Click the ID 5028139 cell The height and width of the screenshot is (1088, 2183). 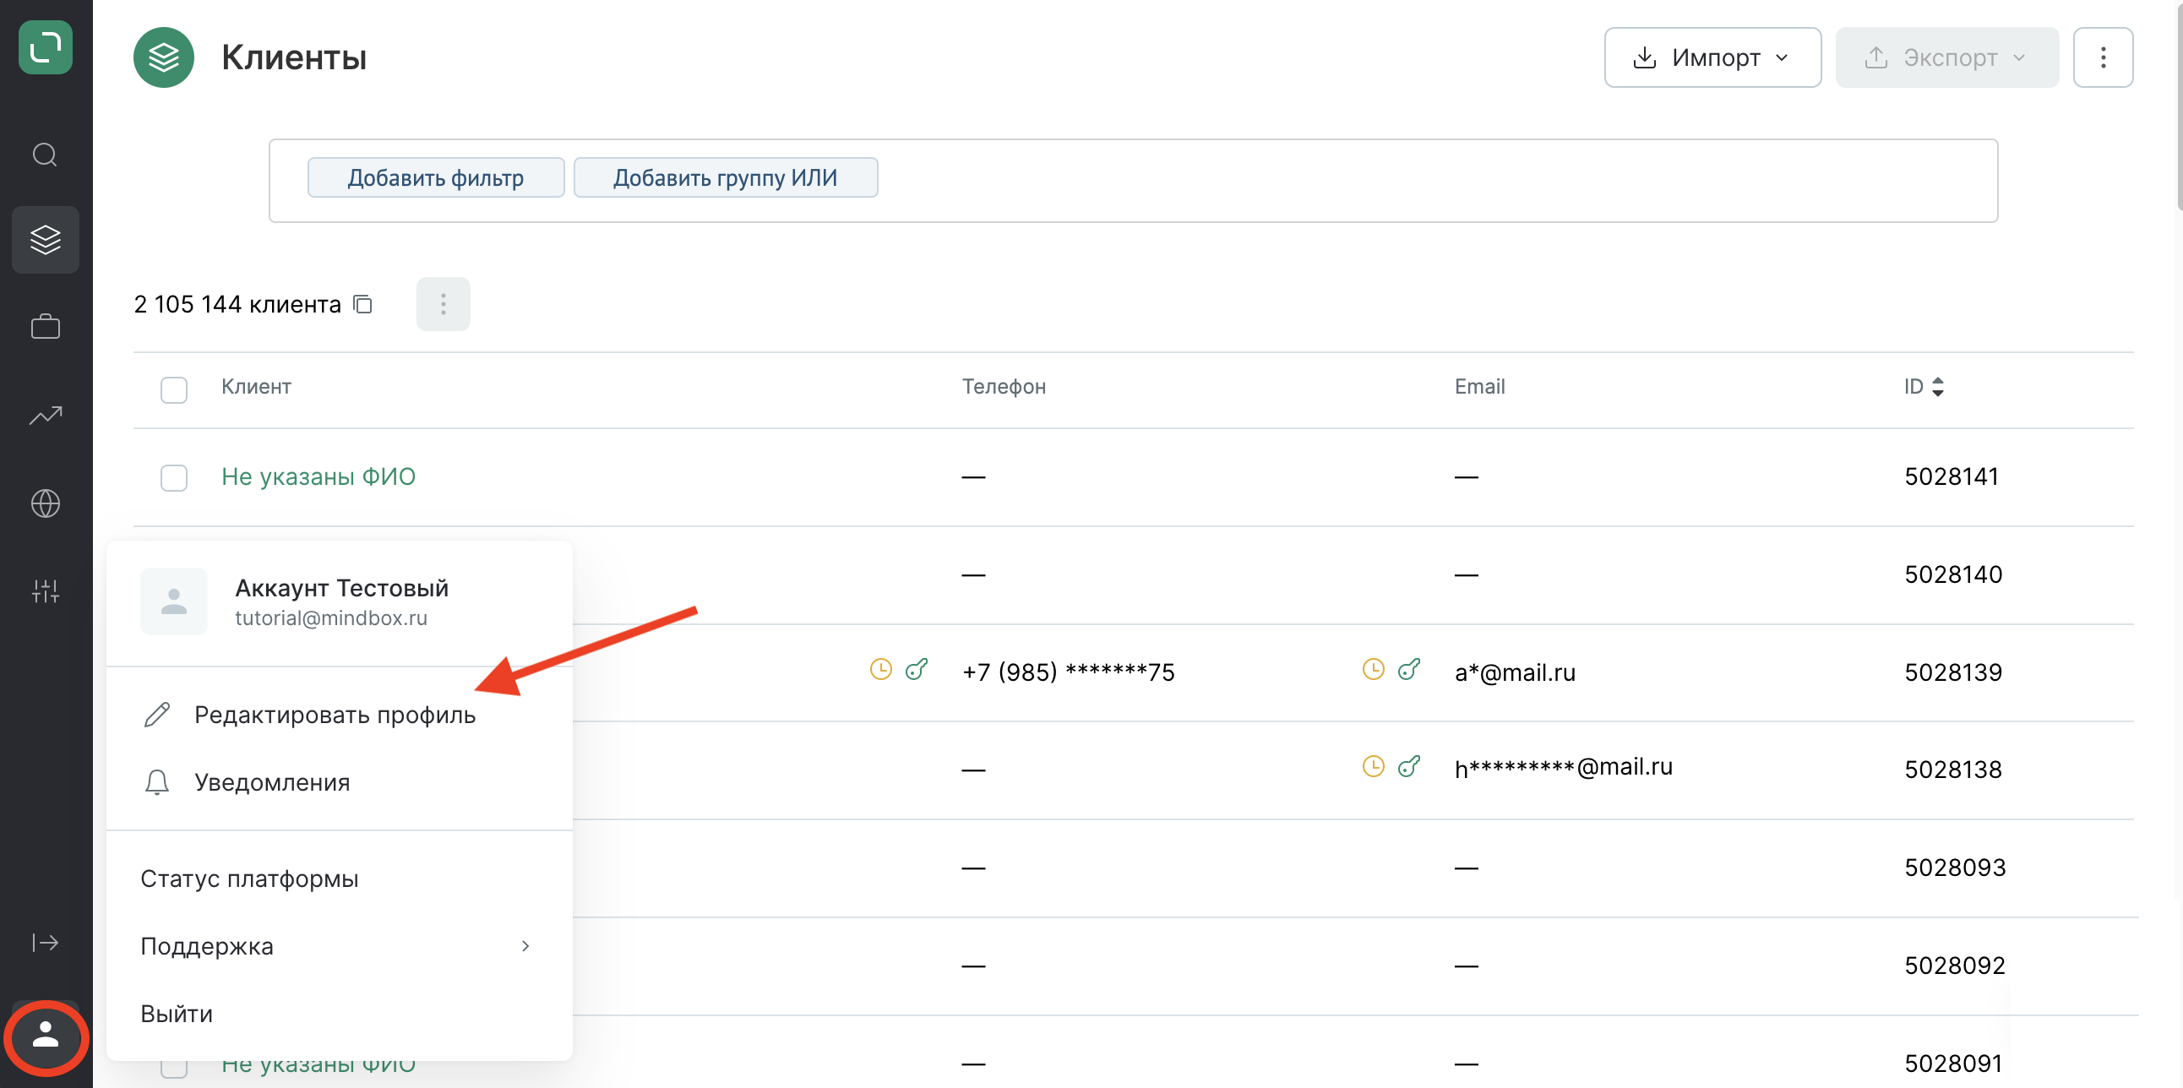[x=1953, y=672]
